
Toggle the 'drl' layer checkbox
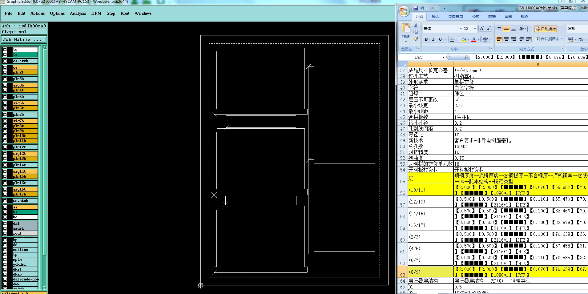[x=5, y=224]
